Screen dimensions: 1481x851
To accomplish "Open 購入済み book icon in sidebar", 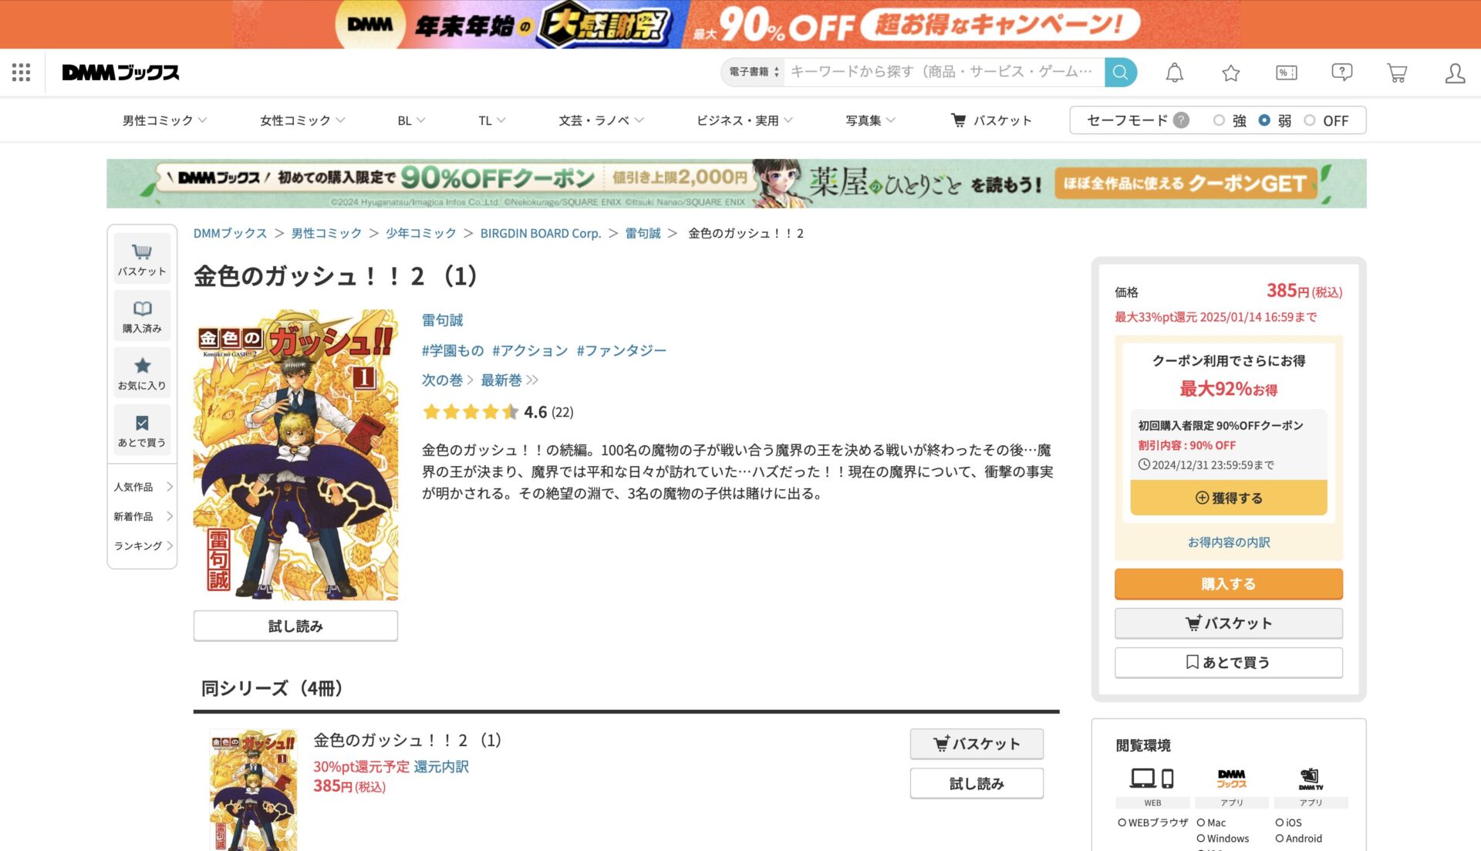I will pos(142,316).
